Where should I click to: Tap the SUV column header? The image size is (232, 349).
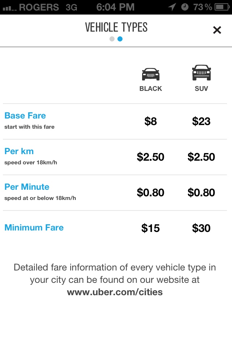201,89
